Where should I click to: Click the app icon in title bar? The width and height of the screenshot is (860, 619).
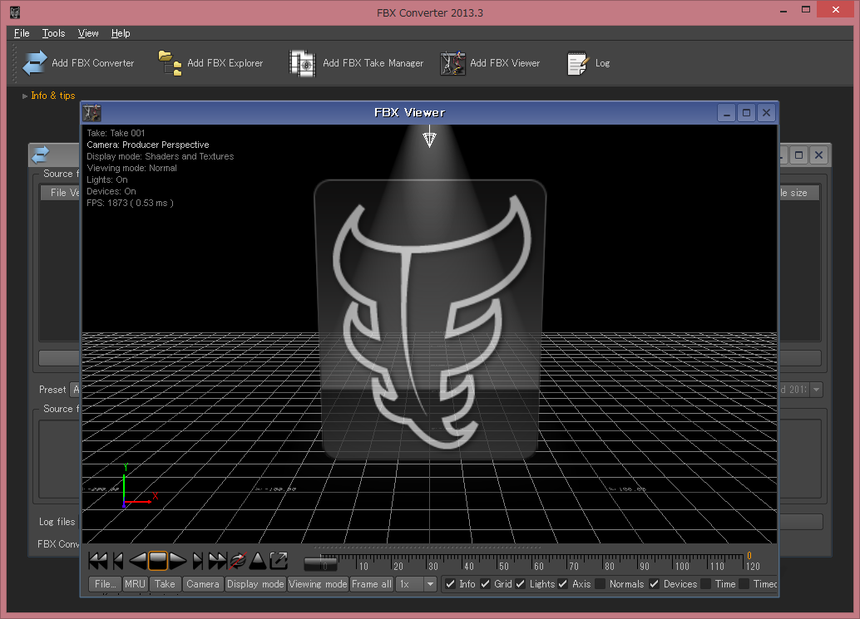click(x=15, y=12)
